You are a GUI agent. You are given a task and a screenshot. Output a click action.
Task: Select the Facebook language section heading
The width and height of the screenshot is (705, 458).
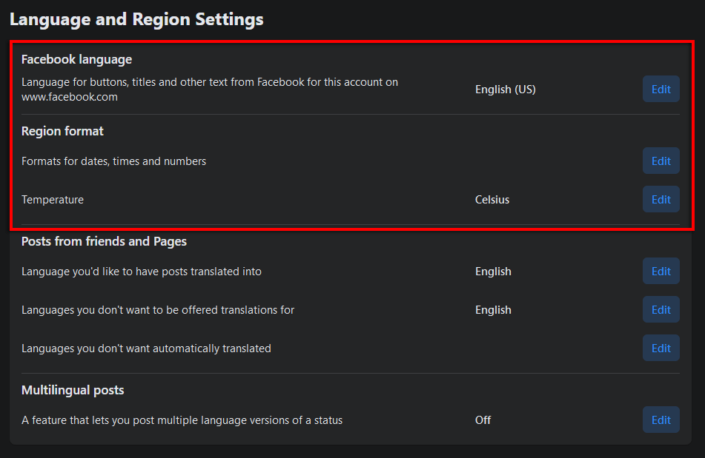76,59
